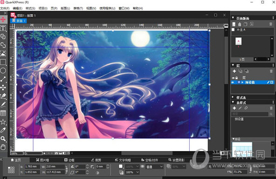
Task: Delete table style with trash icon
Action: (271, 108)
